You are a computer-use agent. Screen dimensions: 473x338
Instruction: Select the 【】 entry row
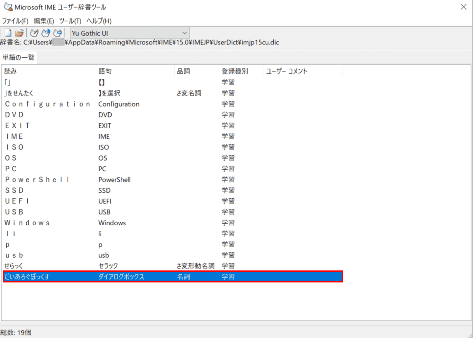(x=172, y=82)
